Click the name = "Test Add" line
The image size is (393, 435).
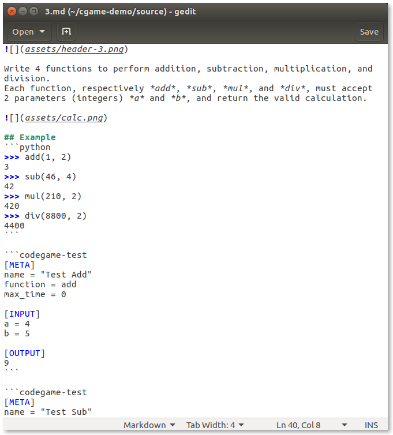point(48,275)
